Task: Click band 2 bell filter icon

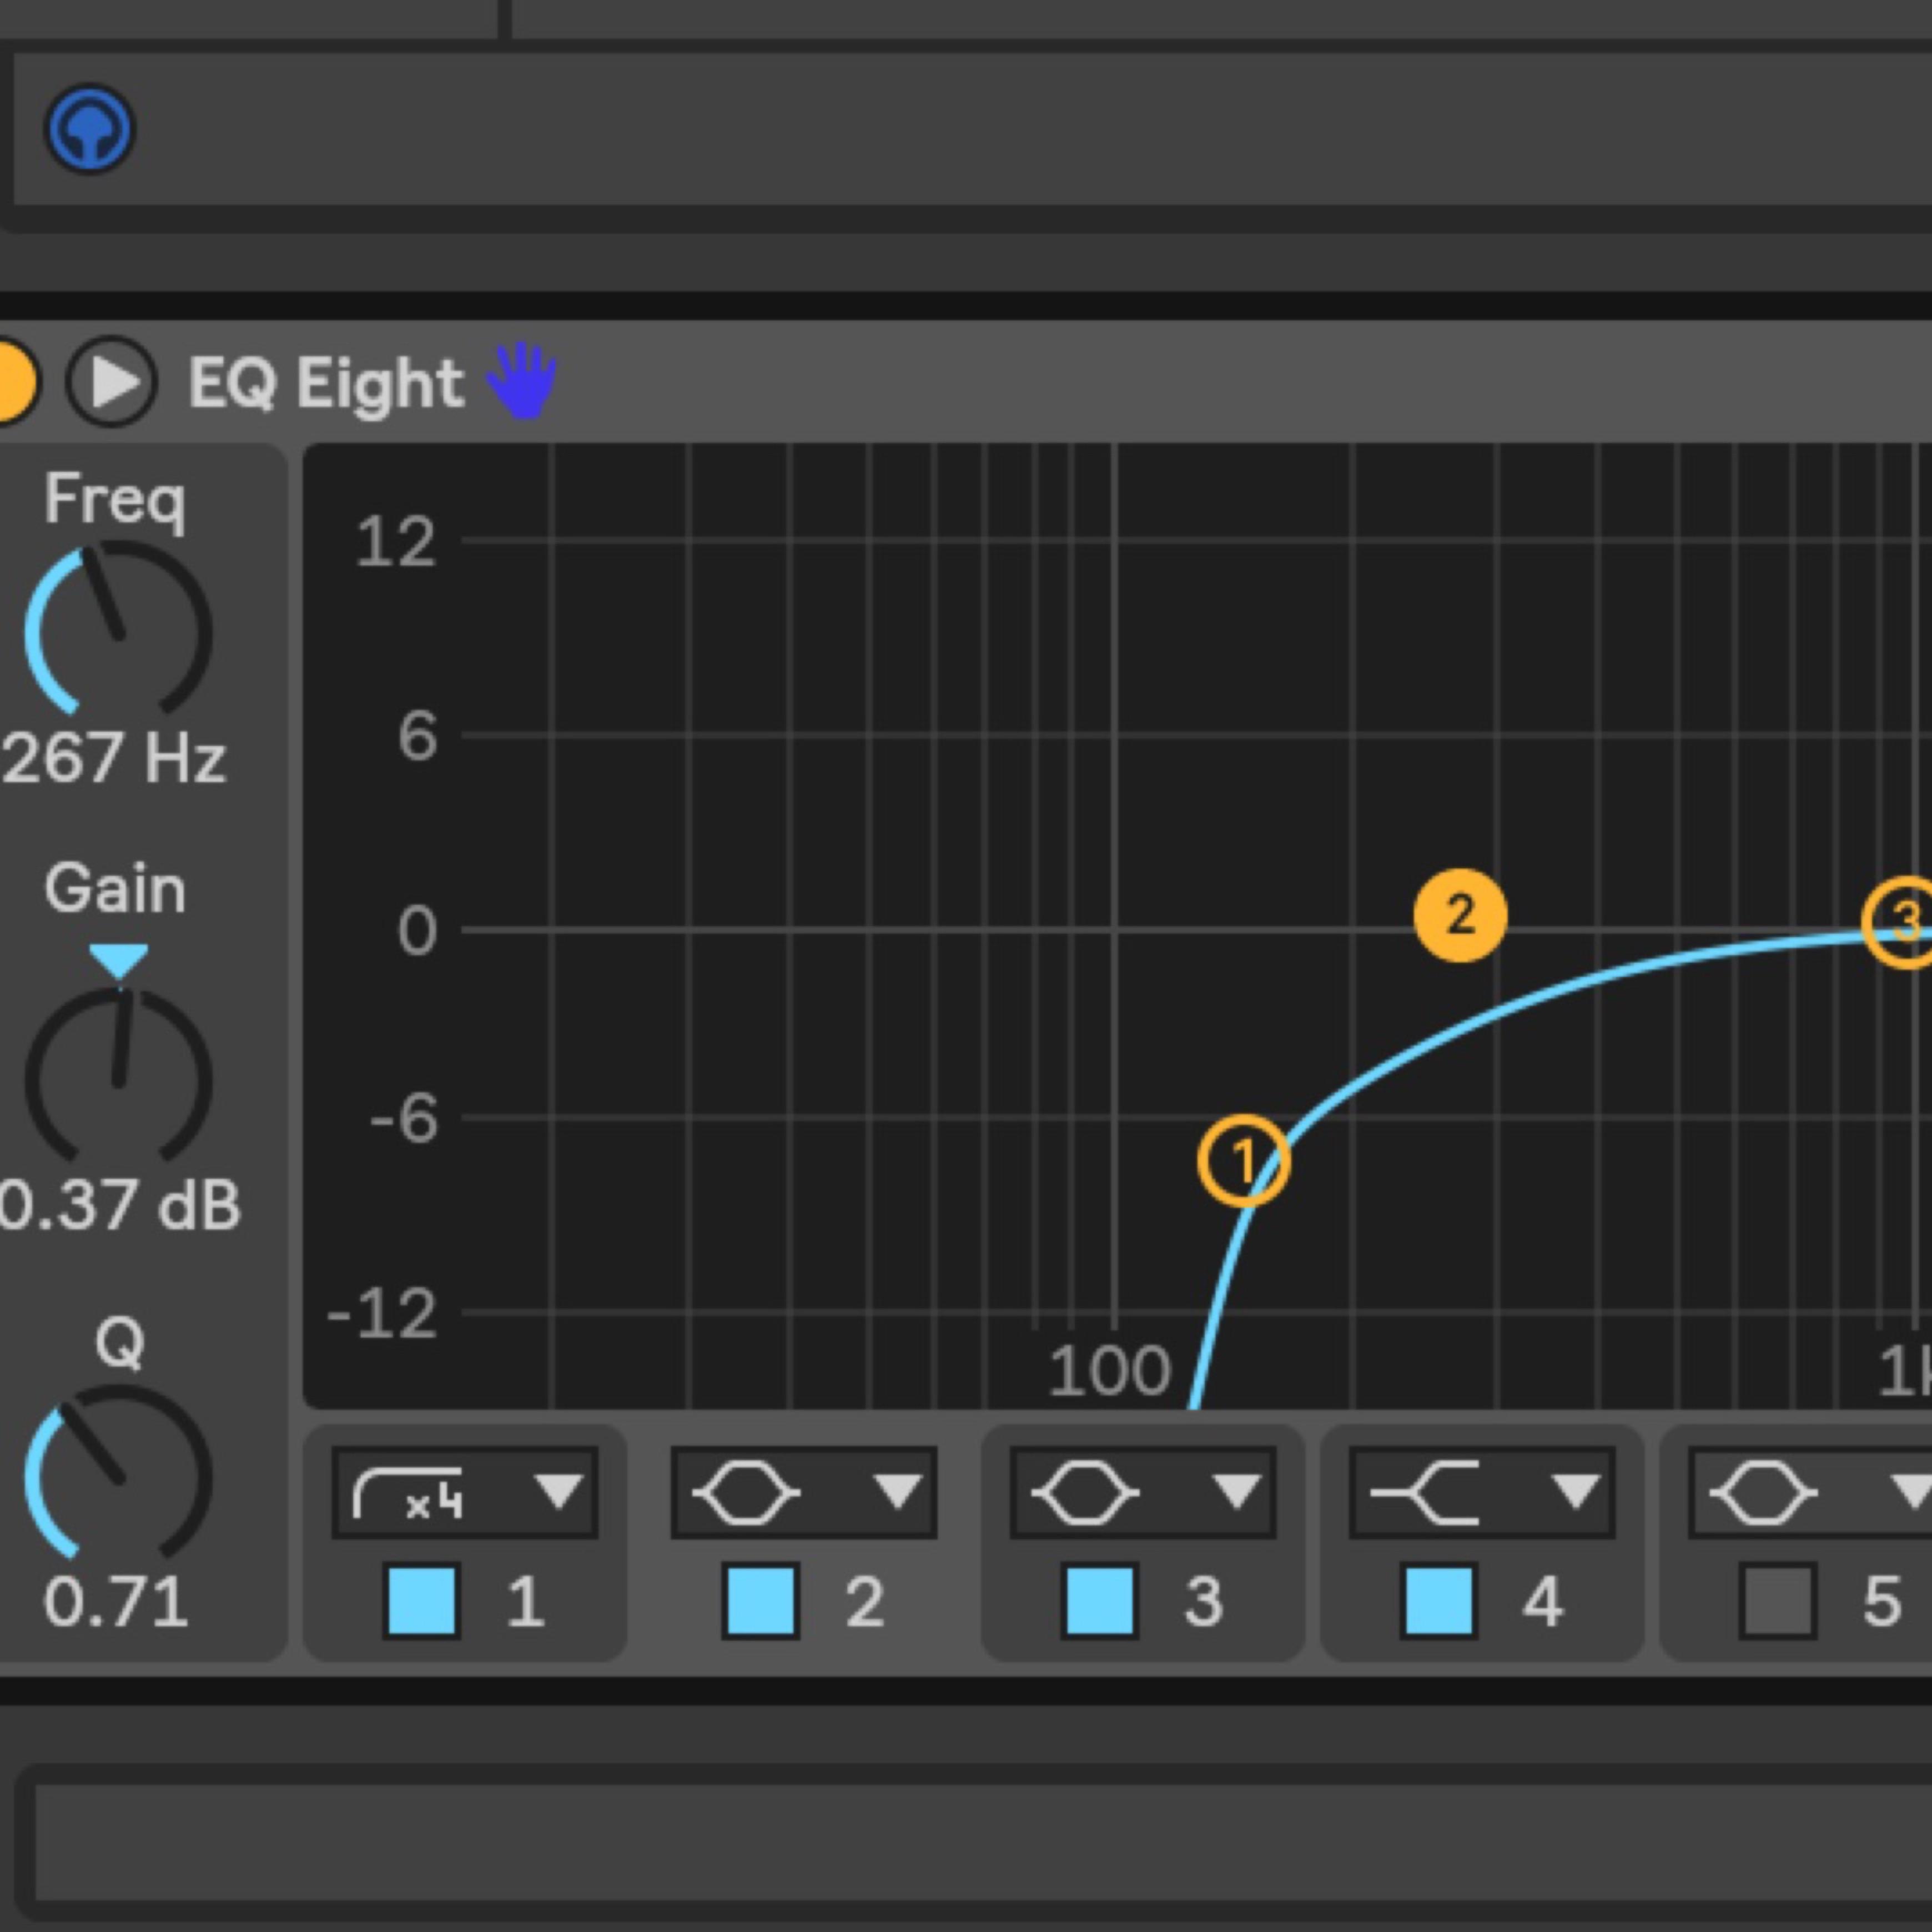Action: 746,1493
